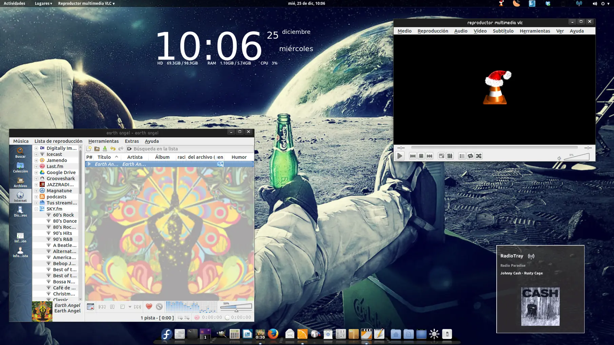Enable loop playback in VLC

tap(470, 156)
